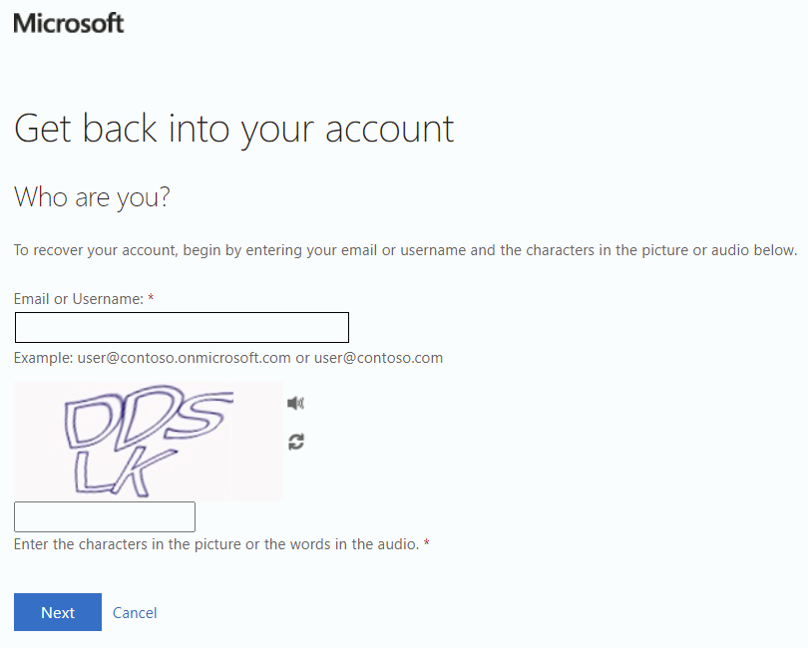The width and height of the screenshot is (808, 648).
Task: Click the "Get back into your account" heading
Action: [x=234, y=130]
